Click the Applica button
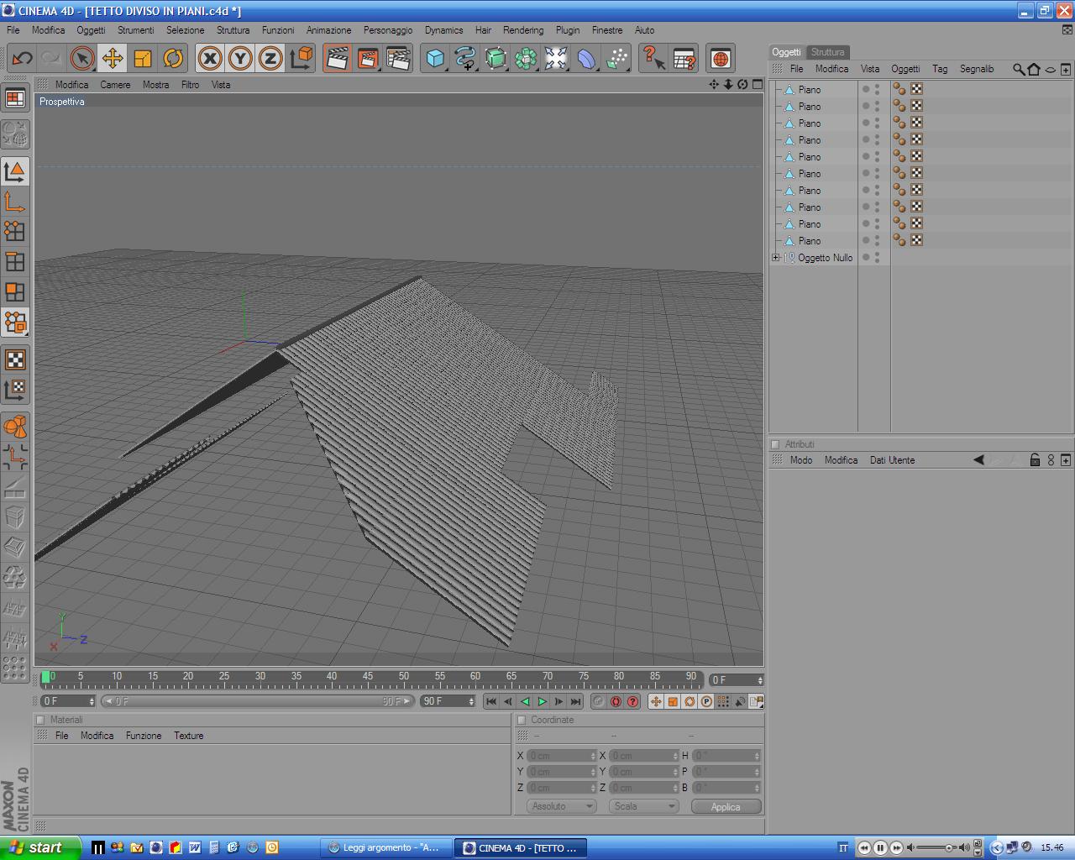Image resolution: width=1075 pixels, height=860 pixels. point(726,806)
